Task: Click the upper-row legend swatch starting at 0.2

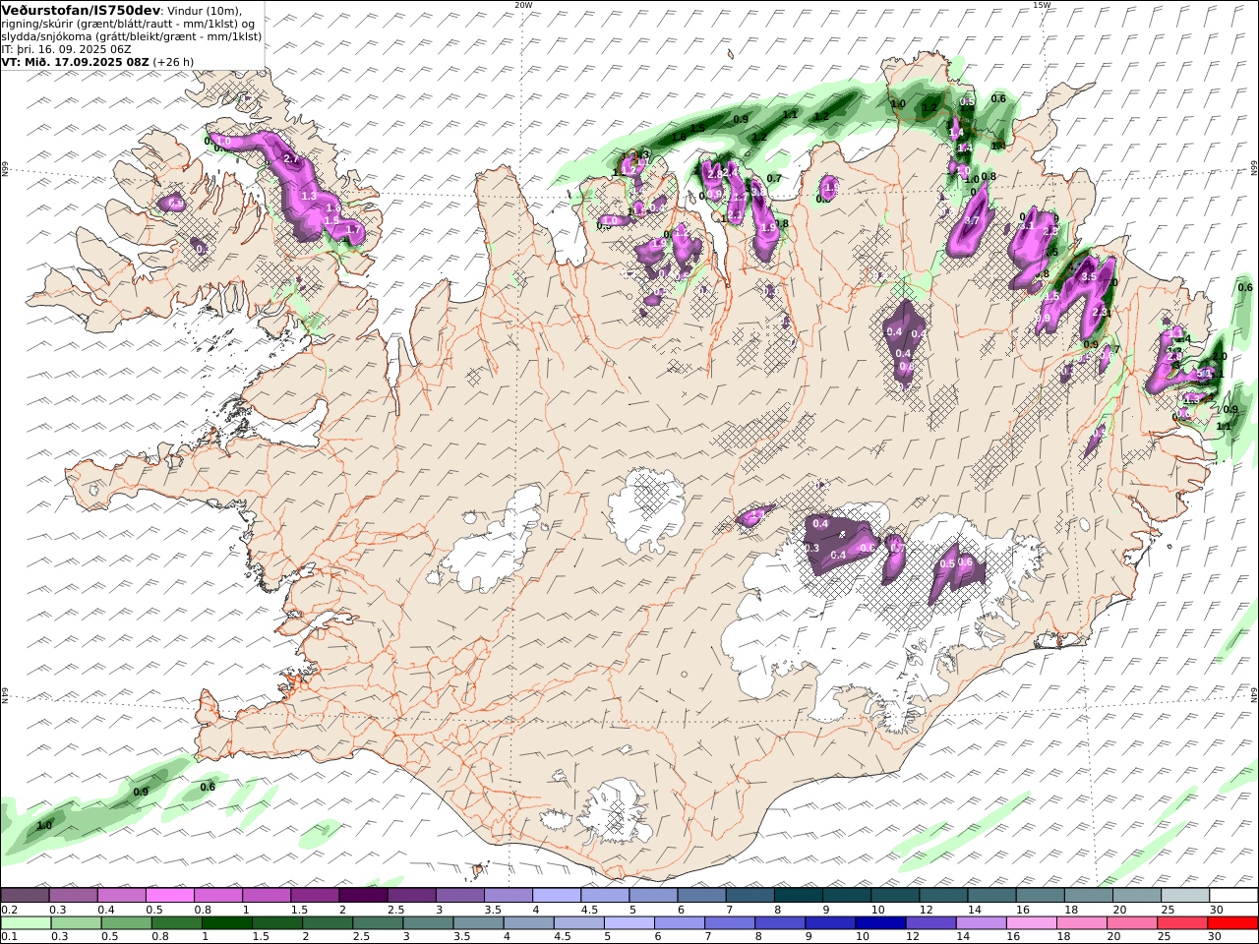Action: [26, 895]
